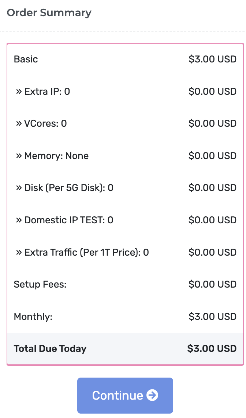Click the Extra Traffic (Per 1T Price) item
Viewport: 246px width, 418px height.
point(82,252)
